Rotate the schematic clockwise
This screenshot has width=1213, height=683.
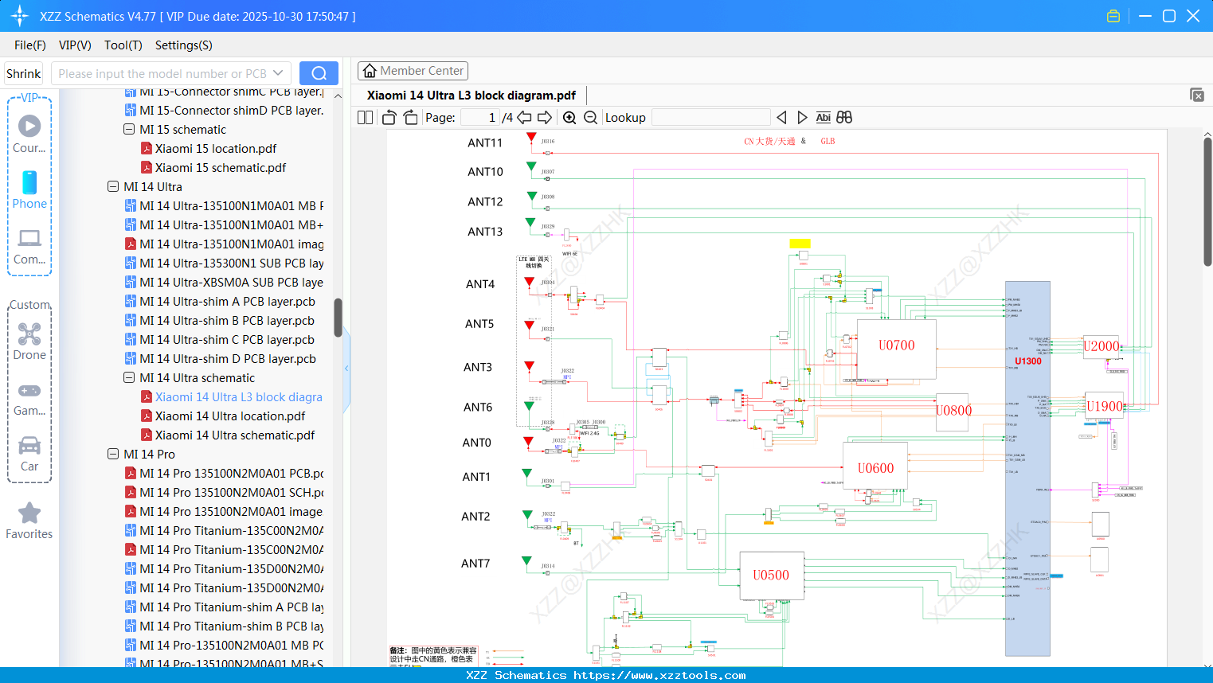pos(409,117)
